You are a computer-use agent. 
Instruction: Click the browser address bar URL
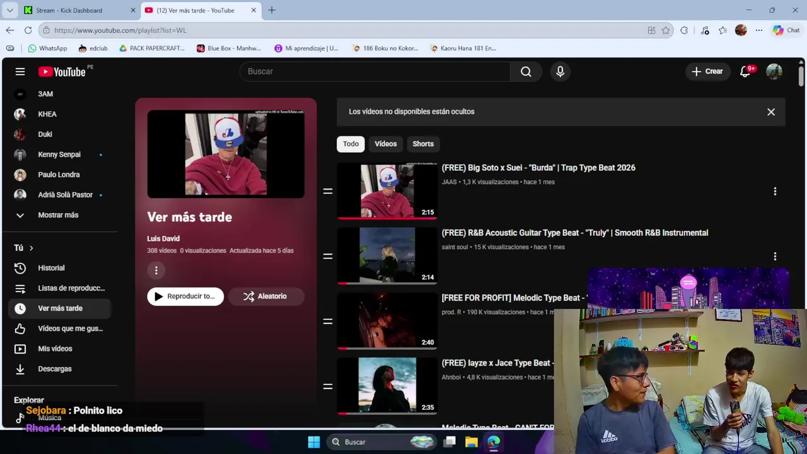click(120, 30)
